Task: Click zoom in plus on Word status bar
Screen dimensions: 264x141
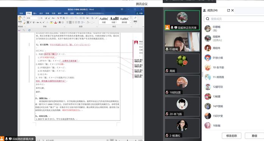Action: [136, 140]
